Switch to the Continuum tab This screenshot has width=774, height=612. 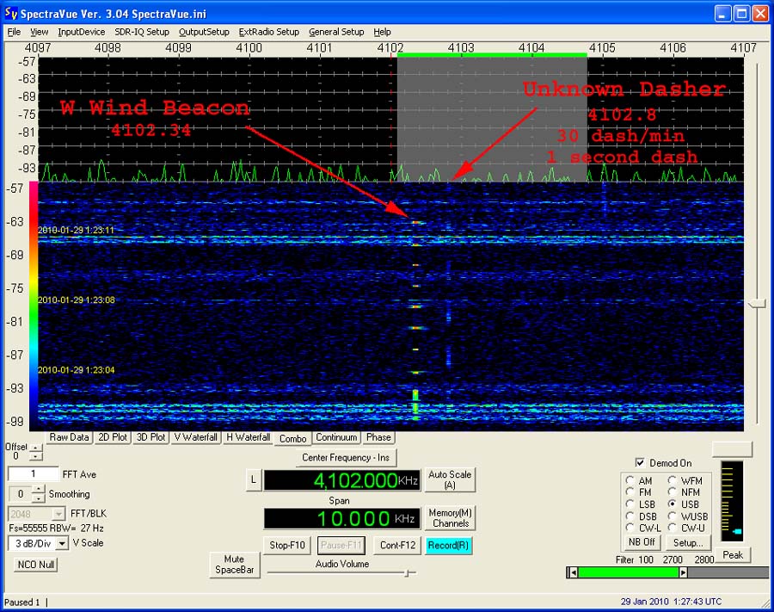[x=336, y=437]
